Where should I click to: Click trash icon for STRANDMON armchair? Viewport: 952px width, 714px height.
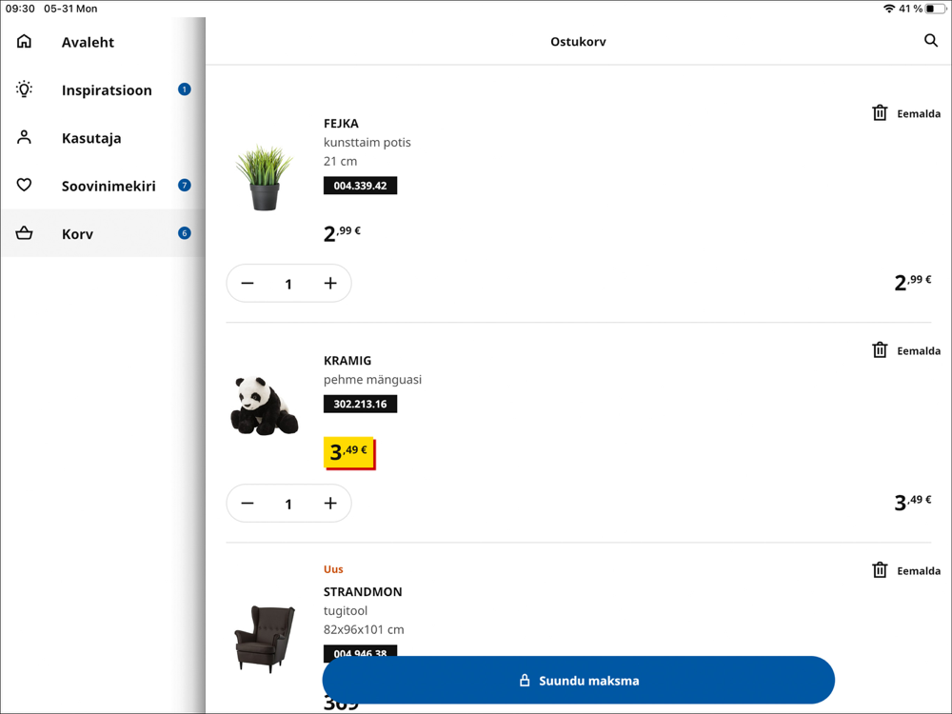[880, 570]
